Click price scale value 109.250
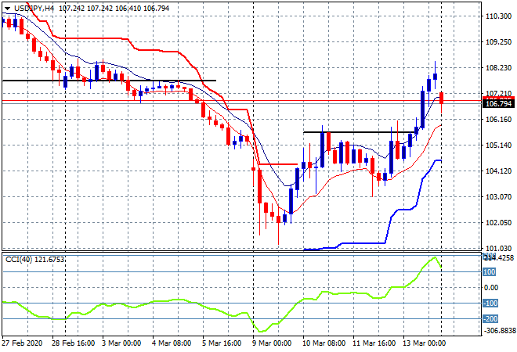 pos(498,42)
